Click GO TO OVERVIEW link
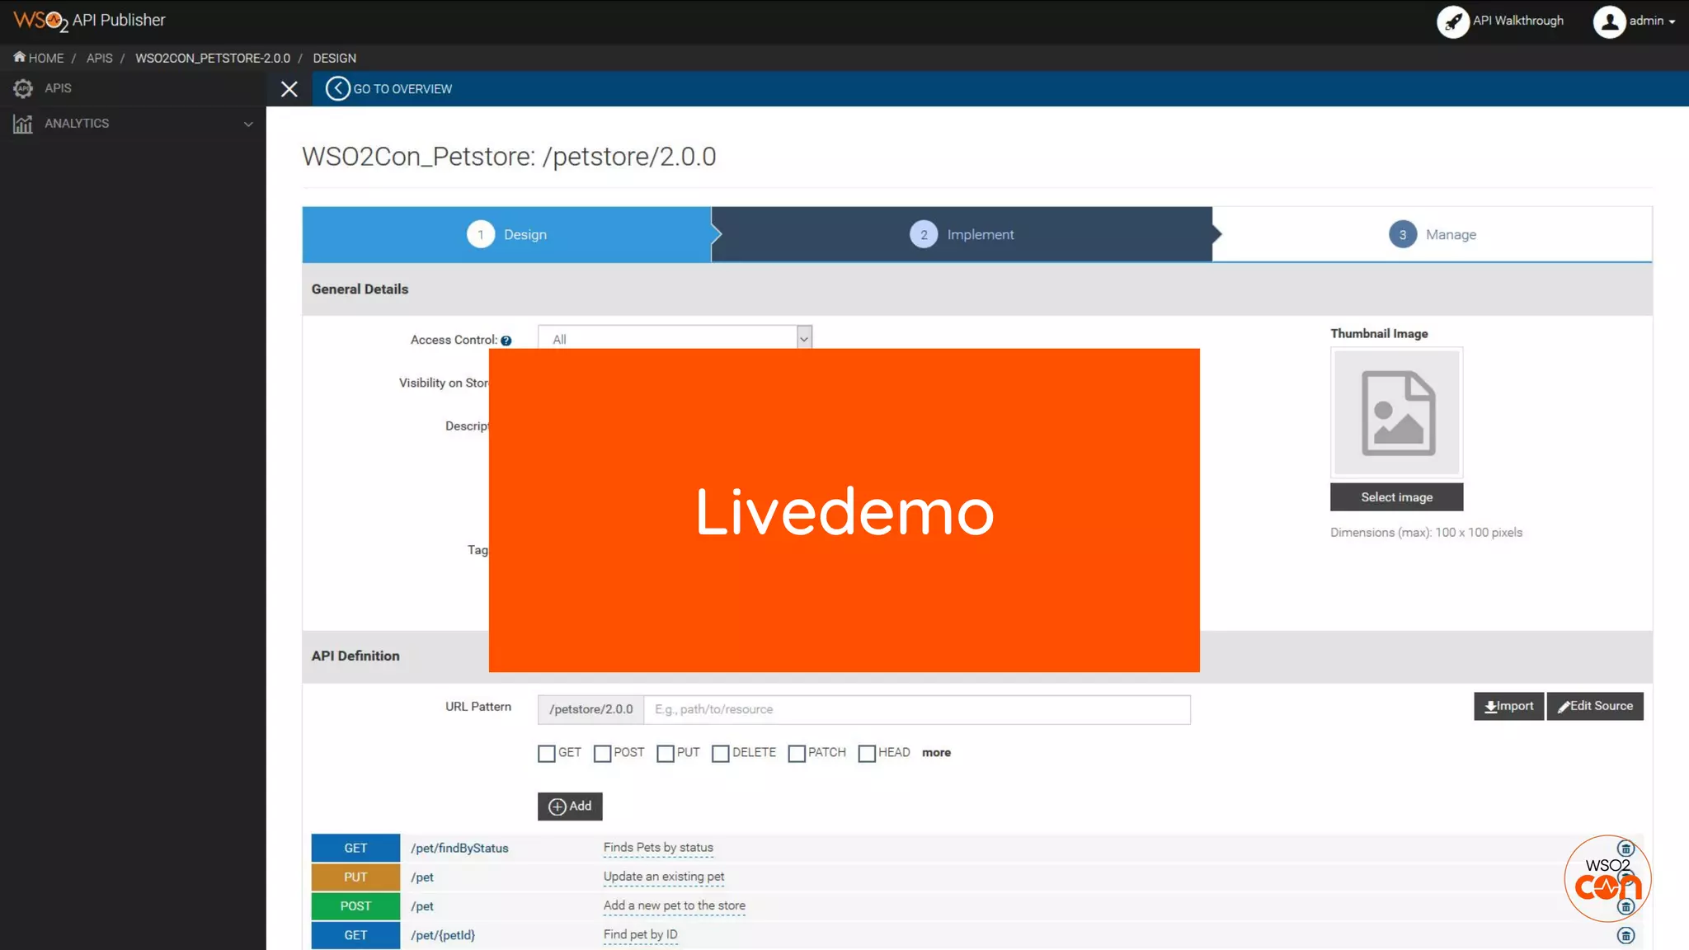Screen dimensions: 1689x950 (x=402, y=89)
